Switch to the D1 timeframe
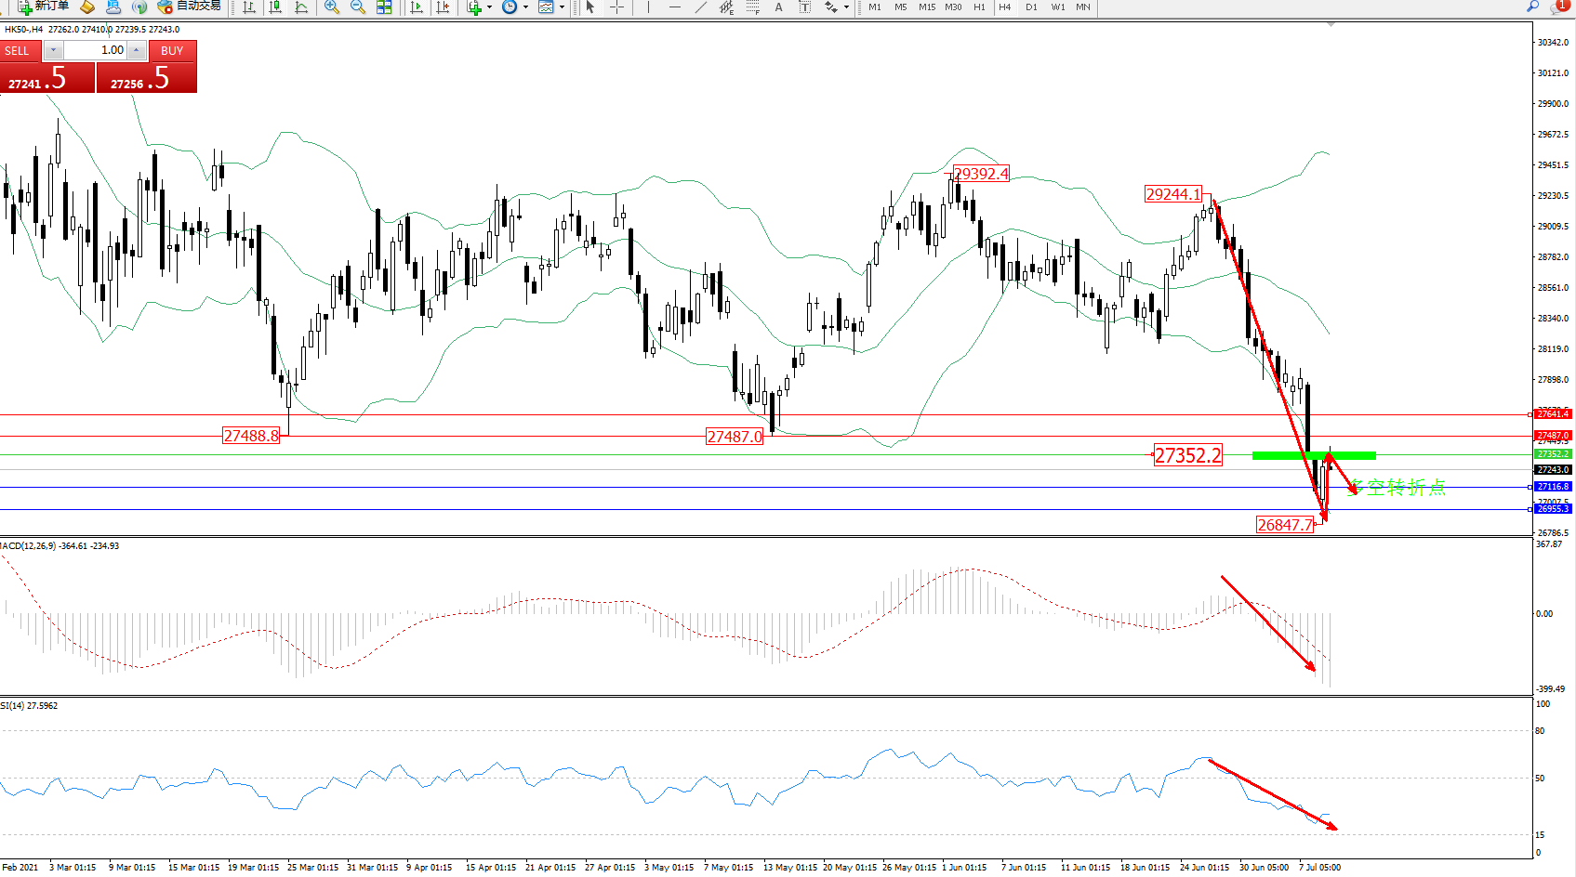Image resolution: width=1576 pixels, height=877 pixels. click(1031, 7)
